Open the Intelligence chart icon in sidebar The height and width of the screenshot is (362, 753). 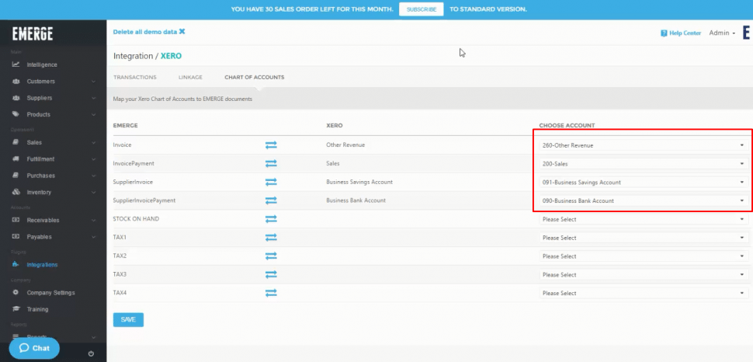[x=16, y=64]
